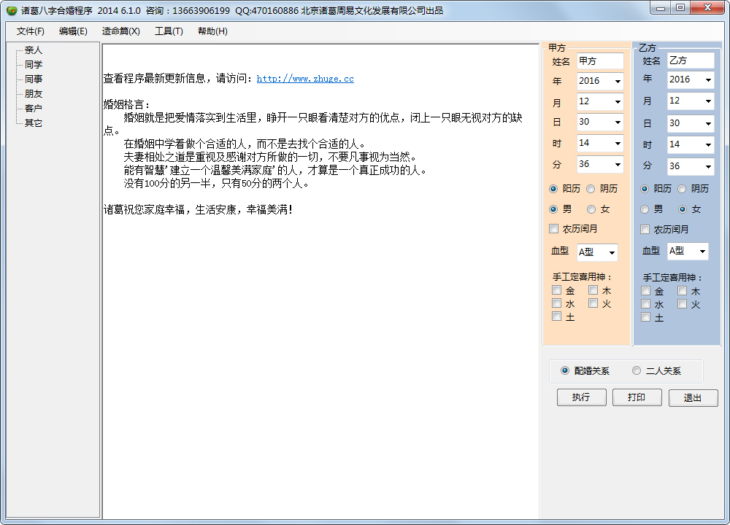Viewport: 730px width, 525px height.
Task: Select 亲人 in the left tree
Action: tap(34, 50)
